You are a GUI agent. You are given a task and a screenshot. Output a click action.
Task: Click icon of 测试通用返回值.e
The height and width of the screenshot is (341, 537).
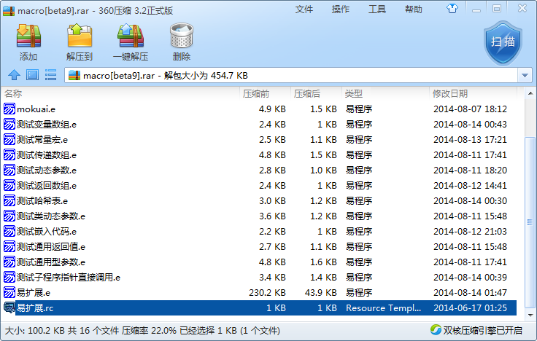pyautogui.click(x=9, y=246)
